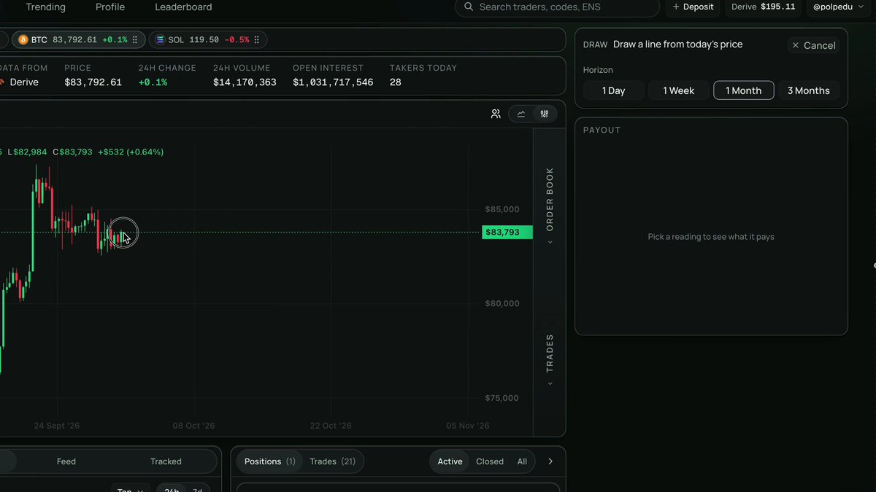
Task: Switch to the line chart view icon
Action: pyautogui.click(x=521, y=114)
